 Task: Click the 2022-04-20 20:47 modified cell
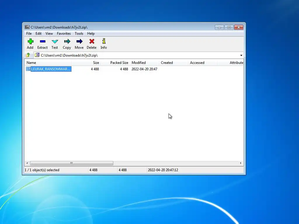144,69
